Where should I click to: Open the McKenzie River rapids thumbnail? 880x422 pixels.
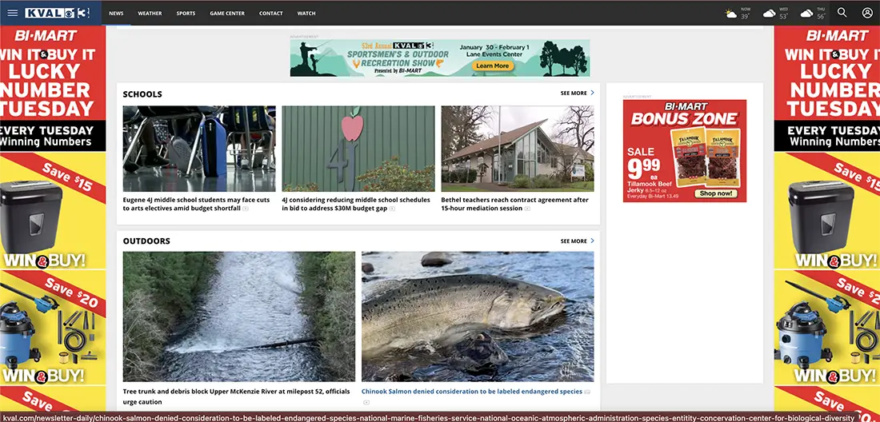pyautogui.click(x=239, y=316)
